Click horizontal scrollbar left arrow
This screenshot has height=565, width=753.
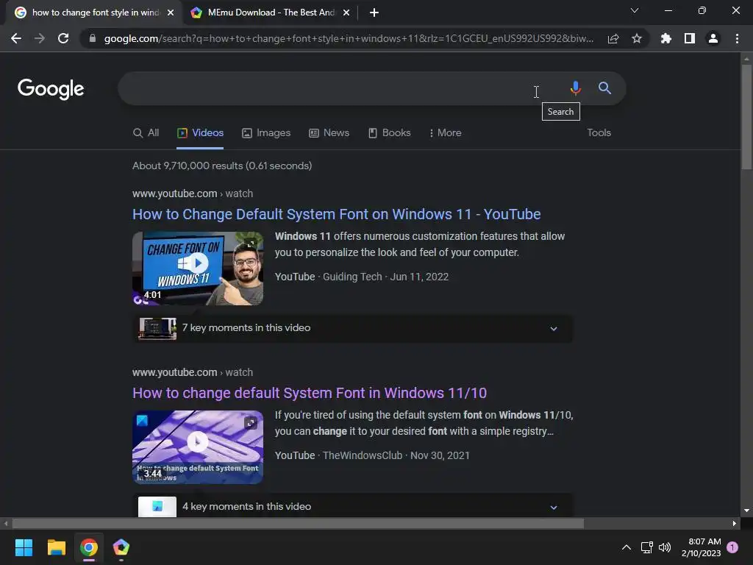6,523
